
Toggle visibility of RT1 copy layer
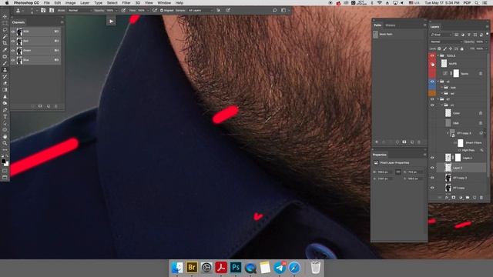coord(432,188)
